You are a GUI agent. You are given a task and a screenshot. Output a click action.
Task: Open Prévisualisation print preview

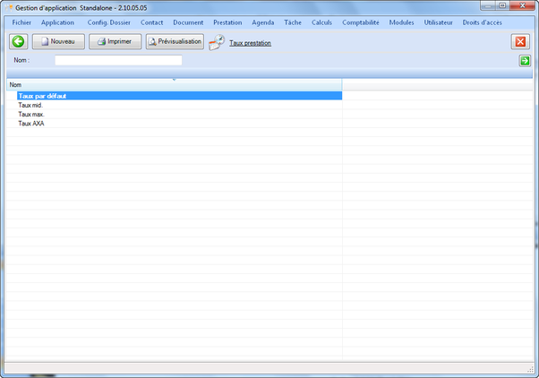[175, 41]
